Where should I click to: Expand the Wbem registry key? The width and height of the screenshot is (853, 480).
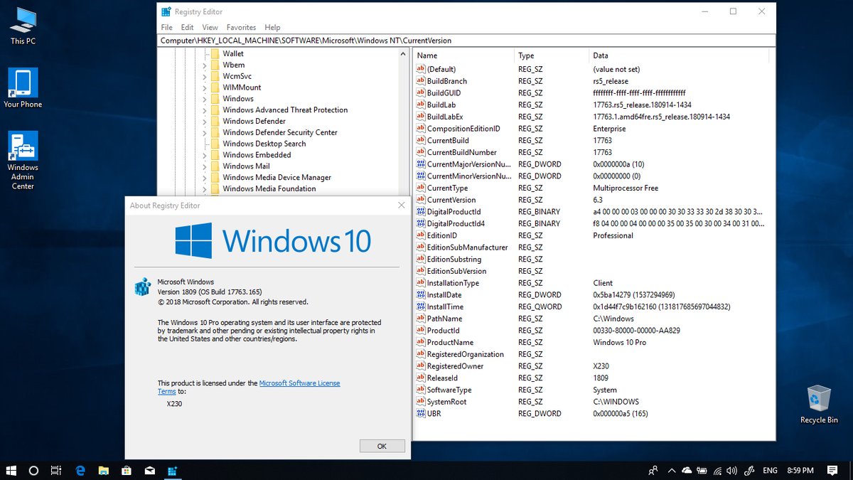click(x=205, y=65)
